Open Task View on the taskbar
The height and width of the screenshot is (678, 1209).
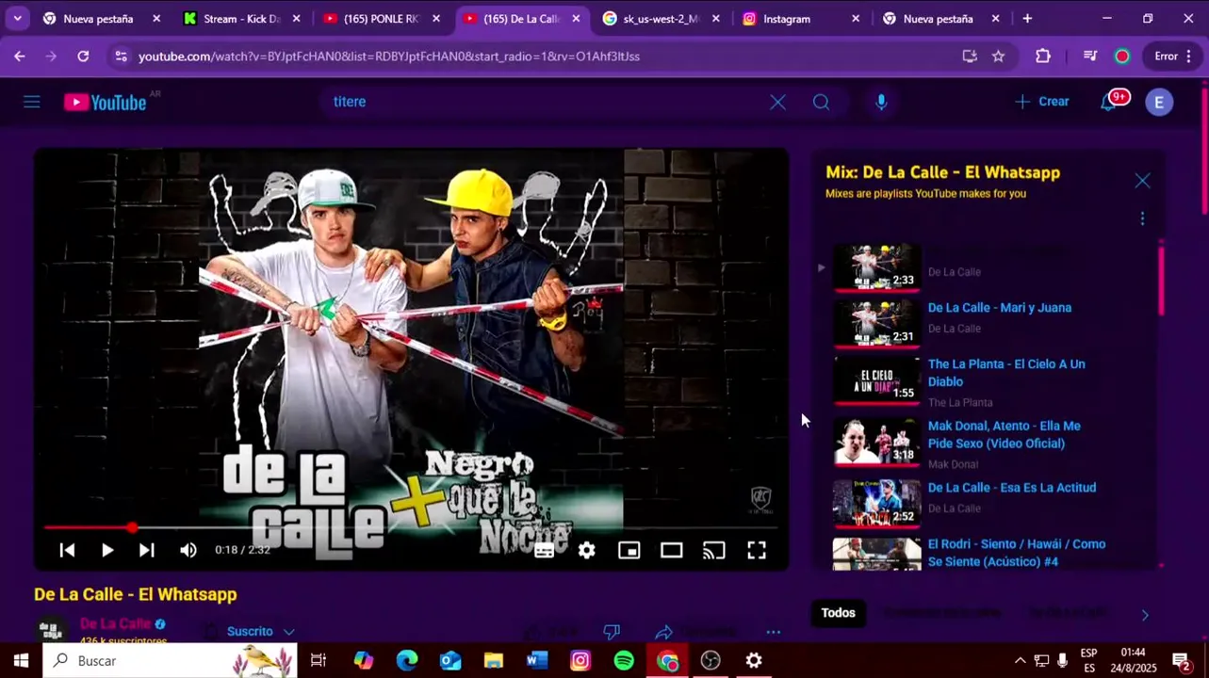[x=319, y=661]
